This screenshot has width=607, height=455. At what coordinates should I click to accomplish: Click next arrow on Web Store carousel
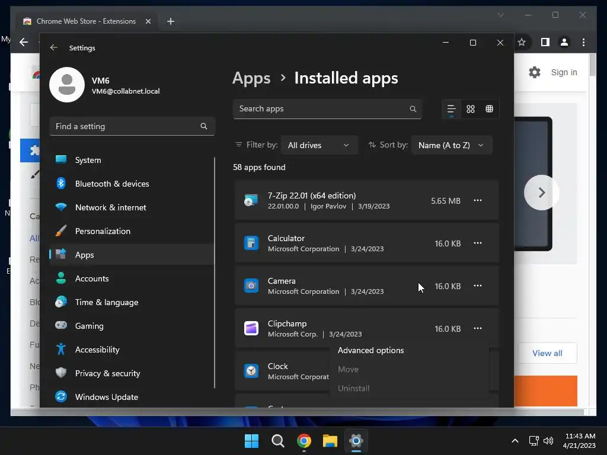542,193
